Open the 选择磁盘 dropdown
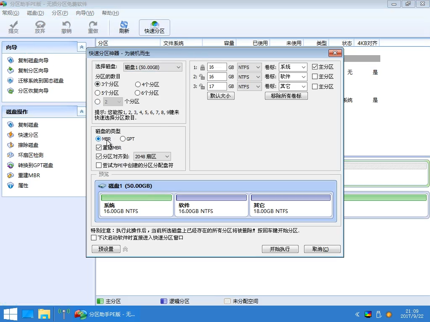Image resolution: width=430 pixels, height=322 pixels. click(x=152, y=67)
